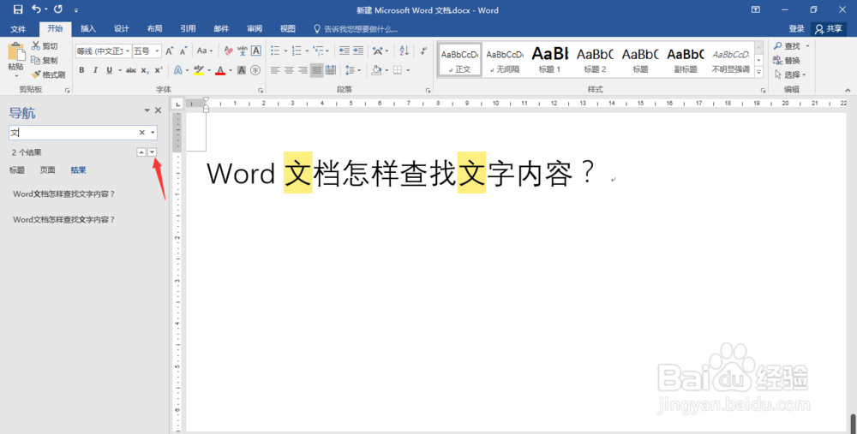Toggle Underline formatting
Screen dimensions: 857x434
[x=110, y=70]
